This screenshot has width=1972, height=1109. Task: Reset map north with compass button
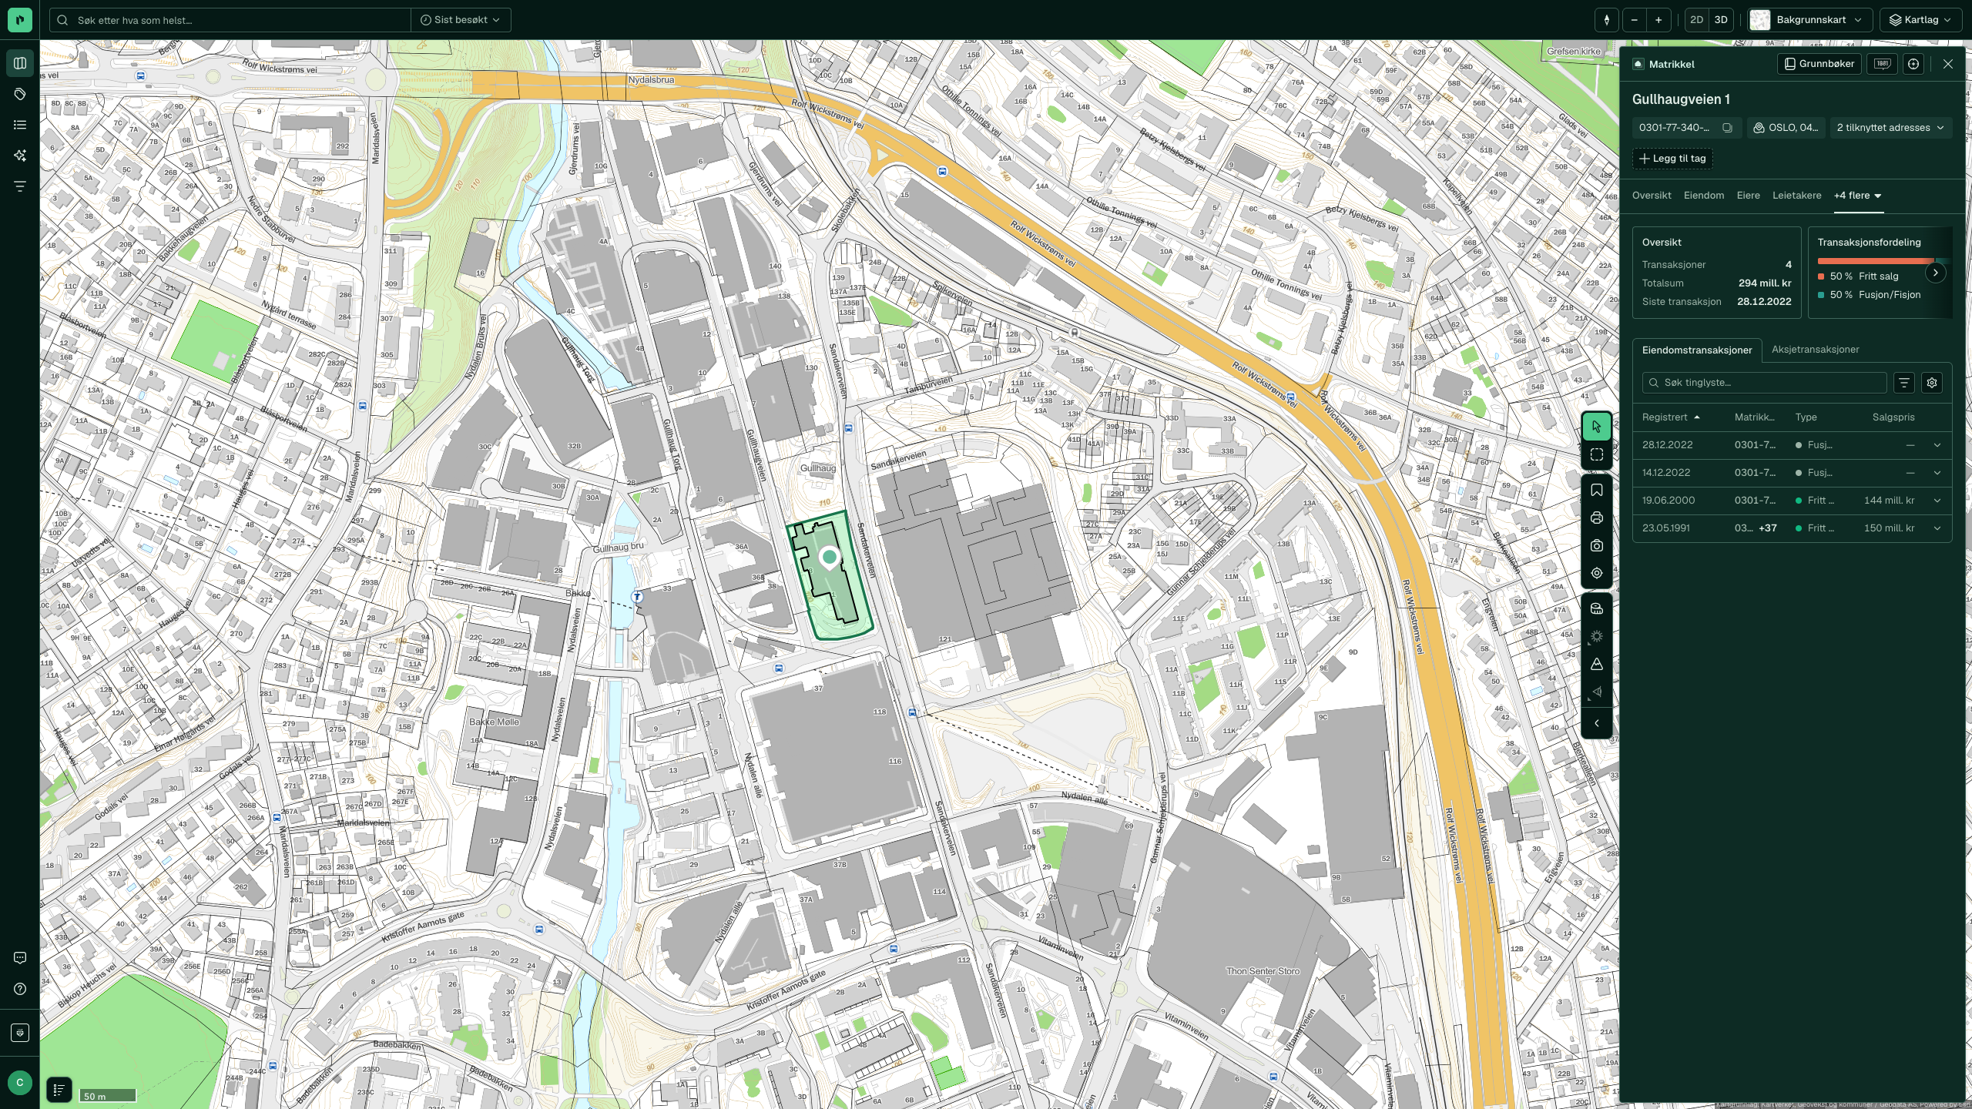click(1607, 20)
